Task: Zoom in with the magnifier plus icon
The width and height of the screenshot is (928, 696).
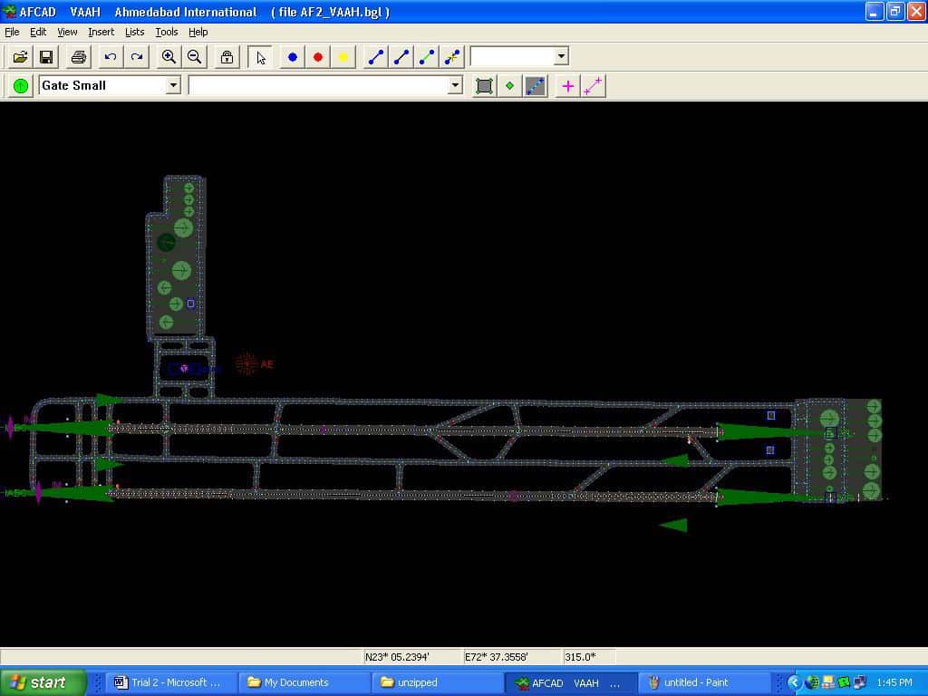Action: pyautogui.click(x=169, y=57)
